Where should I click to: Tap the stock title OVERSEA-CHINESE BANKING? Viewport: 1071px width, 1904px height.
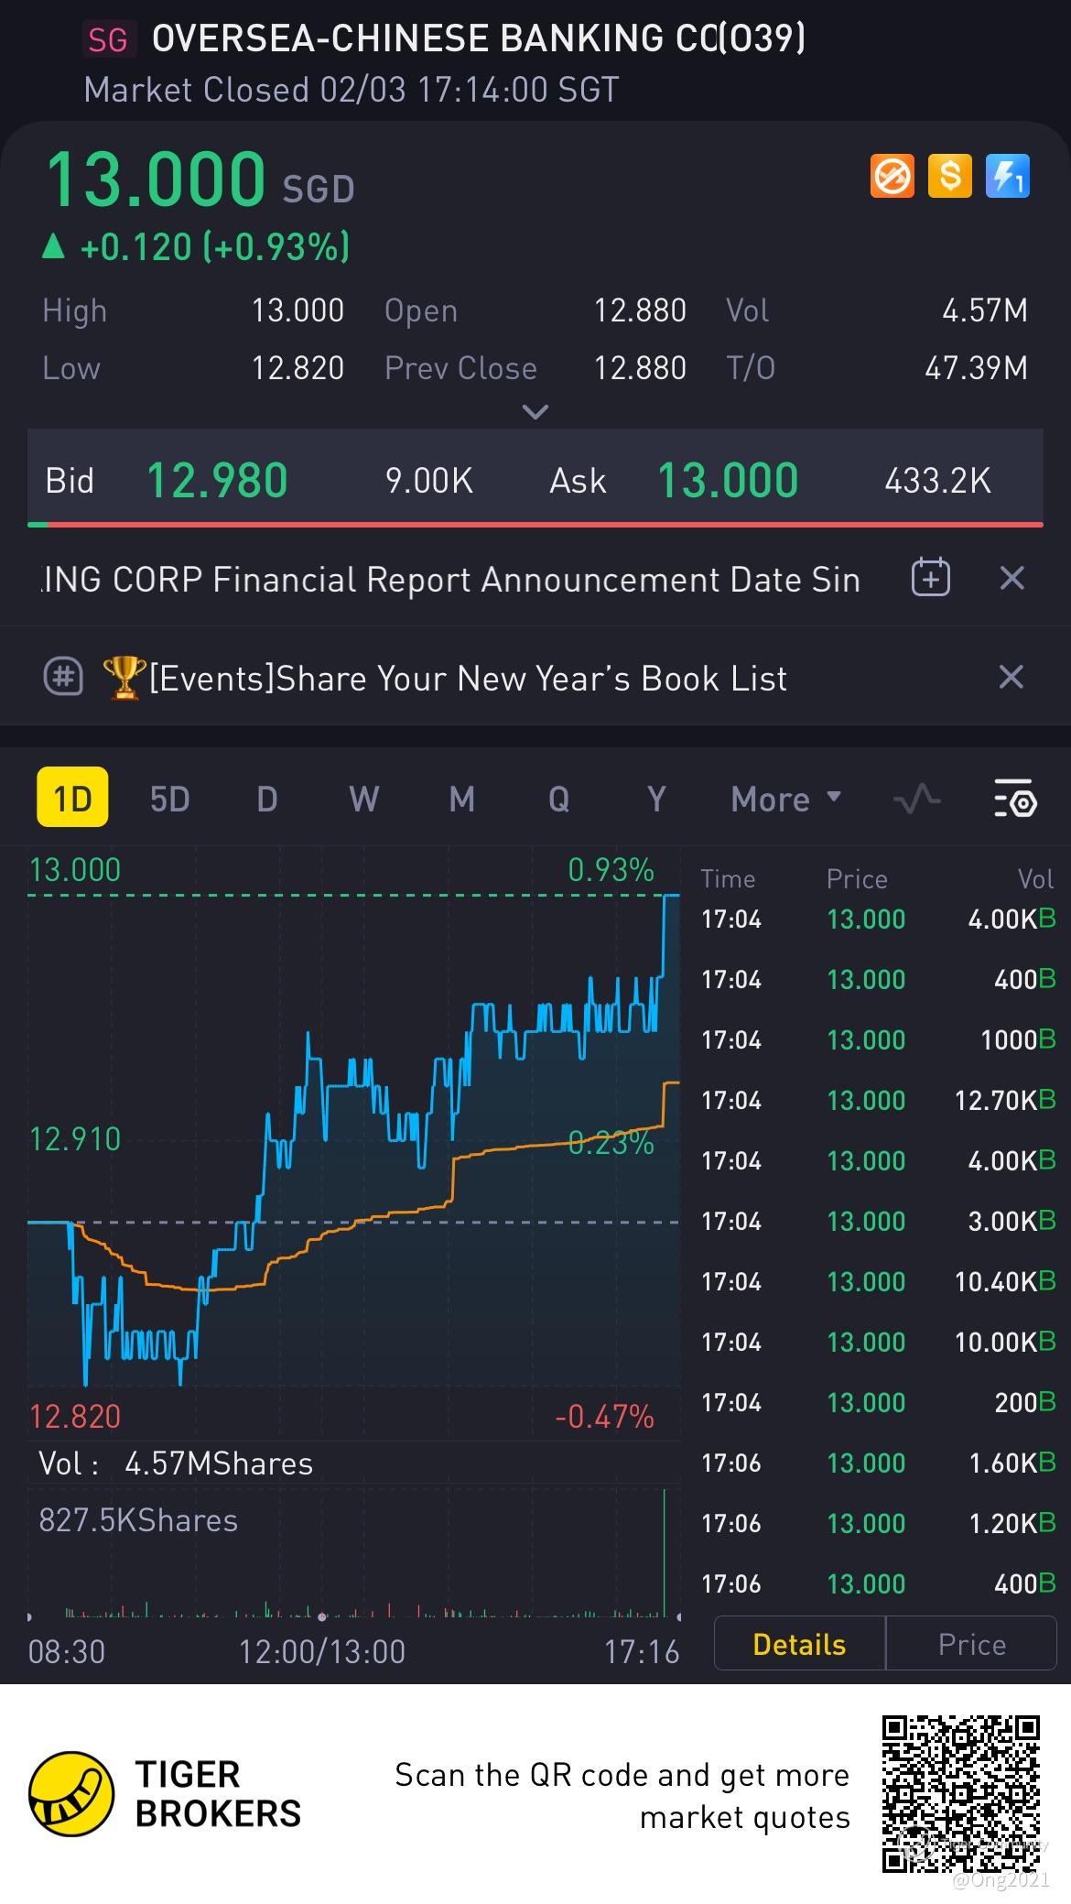[478, 38]
